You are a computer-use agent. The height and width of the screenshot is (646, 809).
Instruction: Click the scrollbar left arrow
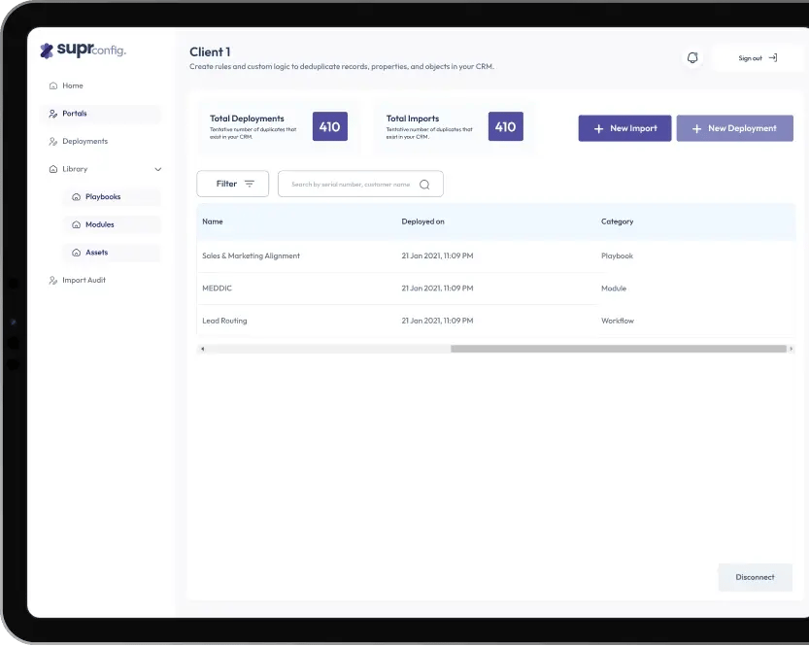(203, 350)
